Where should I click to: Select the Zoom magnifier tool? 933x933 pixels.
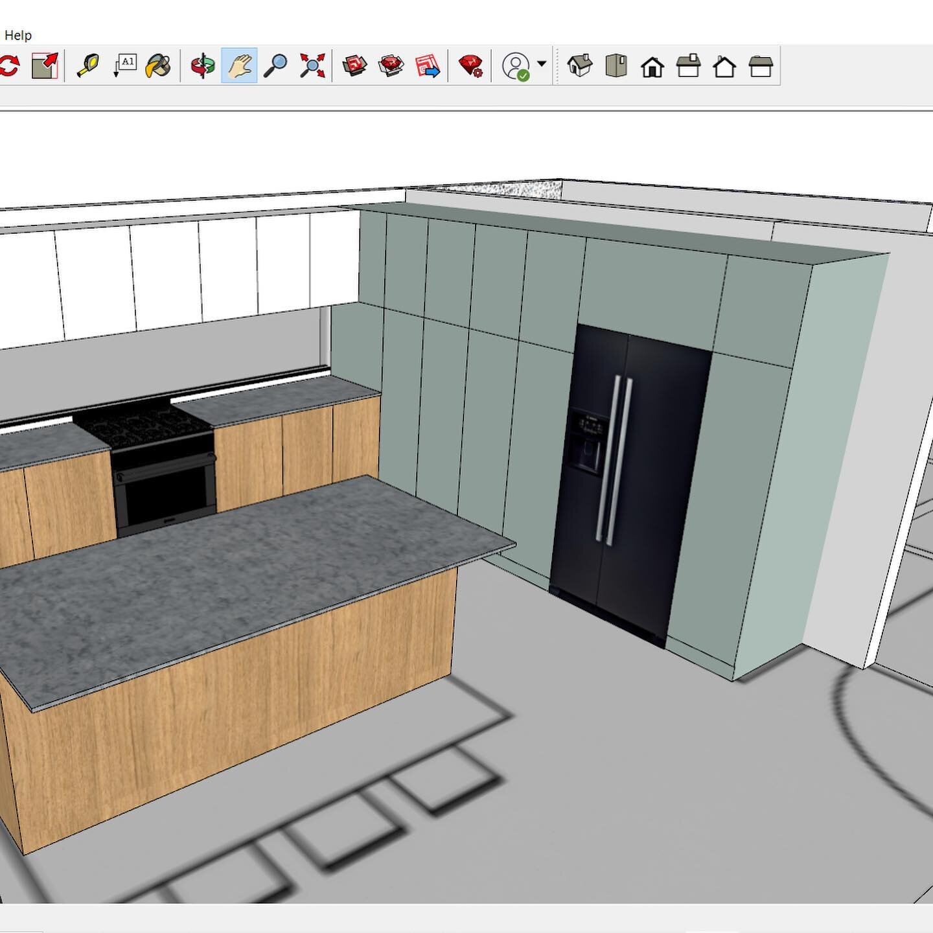(276, 65)
